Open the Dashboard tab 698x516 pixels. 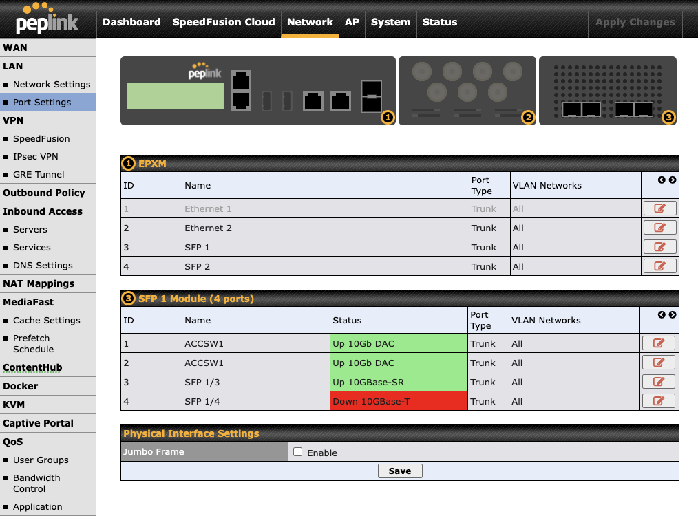(x=131, y=22)
